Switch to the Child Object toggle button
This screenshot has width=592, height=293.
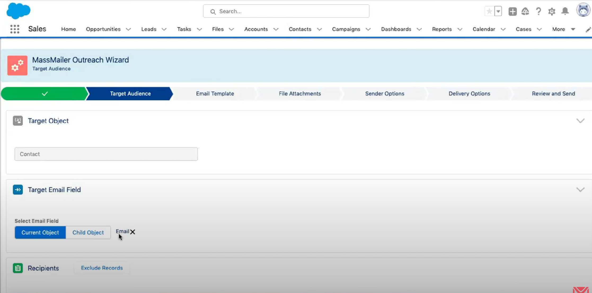(x=88, y=232)
